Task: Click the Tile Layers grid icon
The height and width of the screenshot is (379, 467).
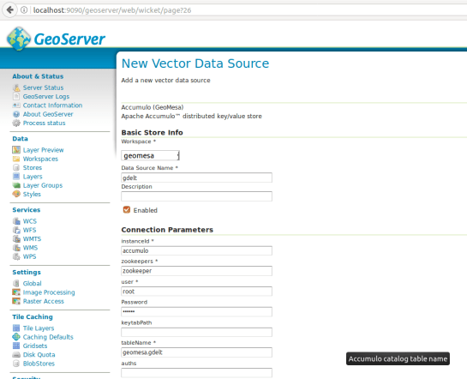Action: tap(16, 328)
